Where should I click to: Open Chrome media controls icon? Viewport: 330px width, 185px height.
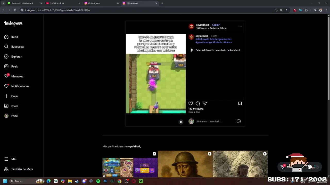pos(315,10)
